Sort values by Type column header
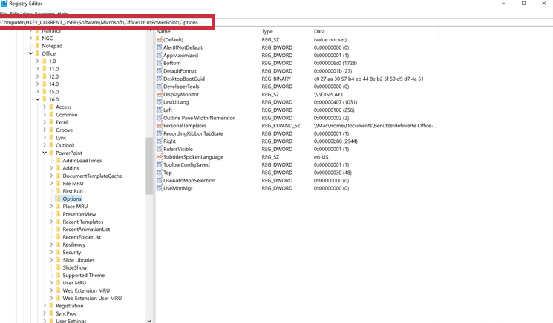 pos(267,32)
